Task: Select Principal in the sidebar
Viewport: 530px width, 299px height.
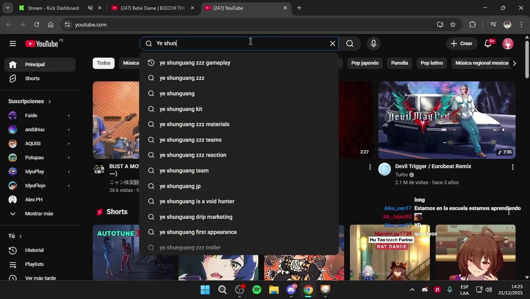Action: [40, 64]
